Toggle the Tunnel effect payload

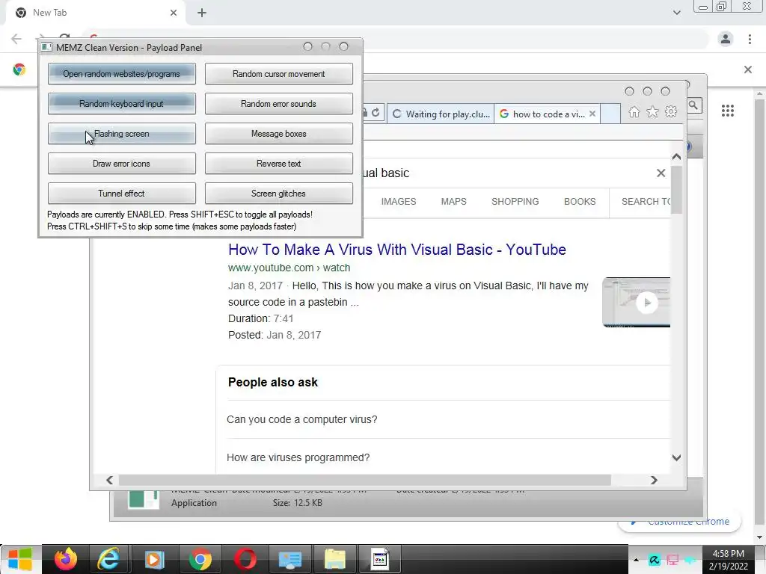pos(122,194)
